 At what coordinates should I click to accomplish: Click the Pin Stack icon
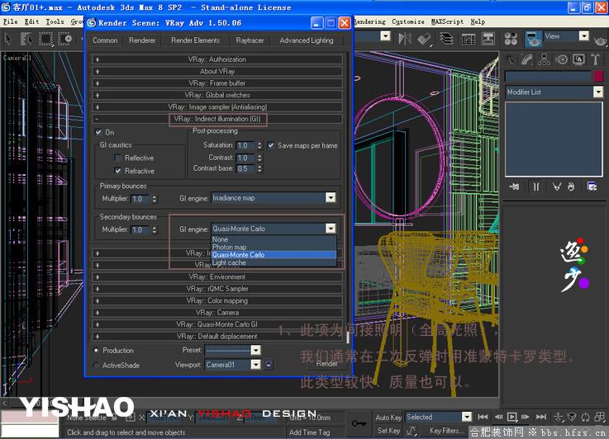click(514, 187)
